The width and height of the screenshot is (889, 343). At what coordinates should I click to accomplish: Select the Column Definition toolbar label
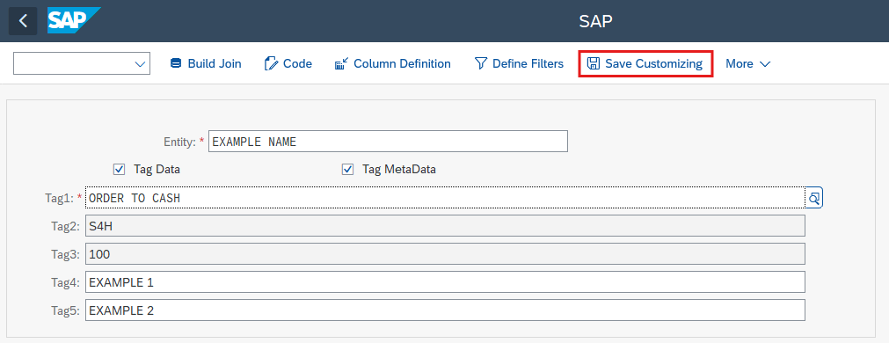click(x=402, y=63)
